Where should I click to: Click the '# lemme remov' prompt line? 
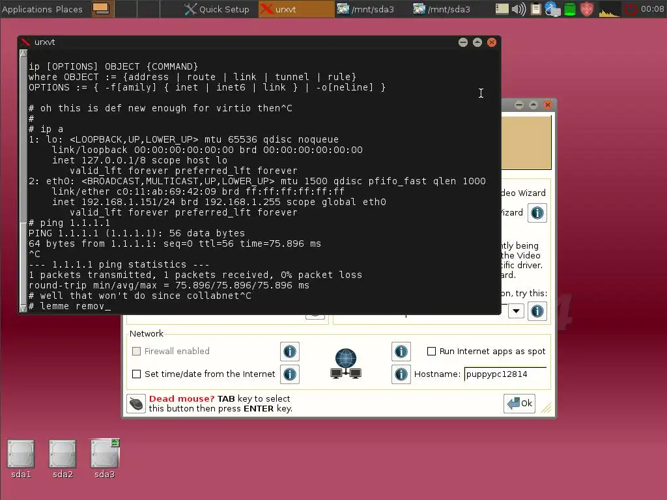point(70,306)
